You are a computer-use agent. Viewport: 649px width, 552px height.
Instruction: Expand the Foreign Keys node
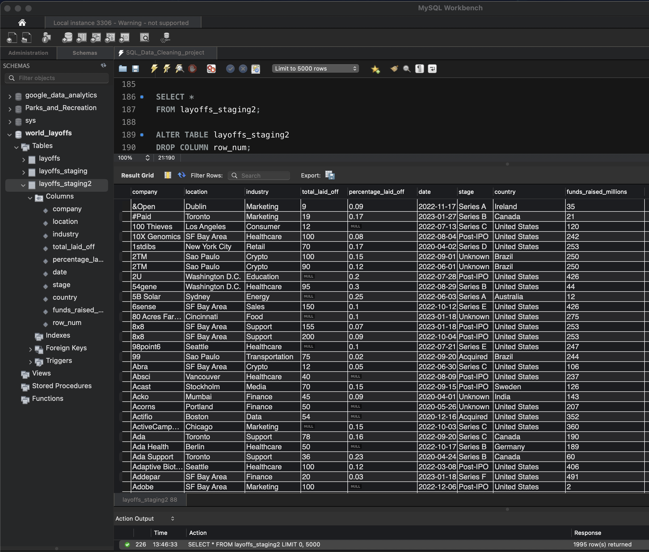tap(30, 349)
